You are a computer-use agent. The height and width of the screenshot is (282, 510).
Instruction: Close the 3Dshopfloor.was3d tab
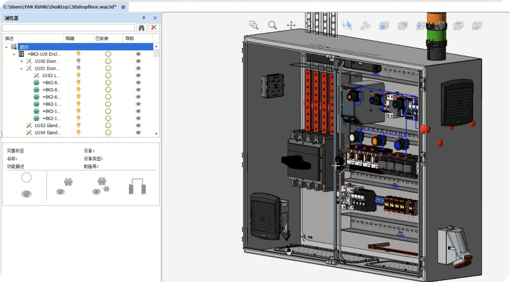point(123,7)
